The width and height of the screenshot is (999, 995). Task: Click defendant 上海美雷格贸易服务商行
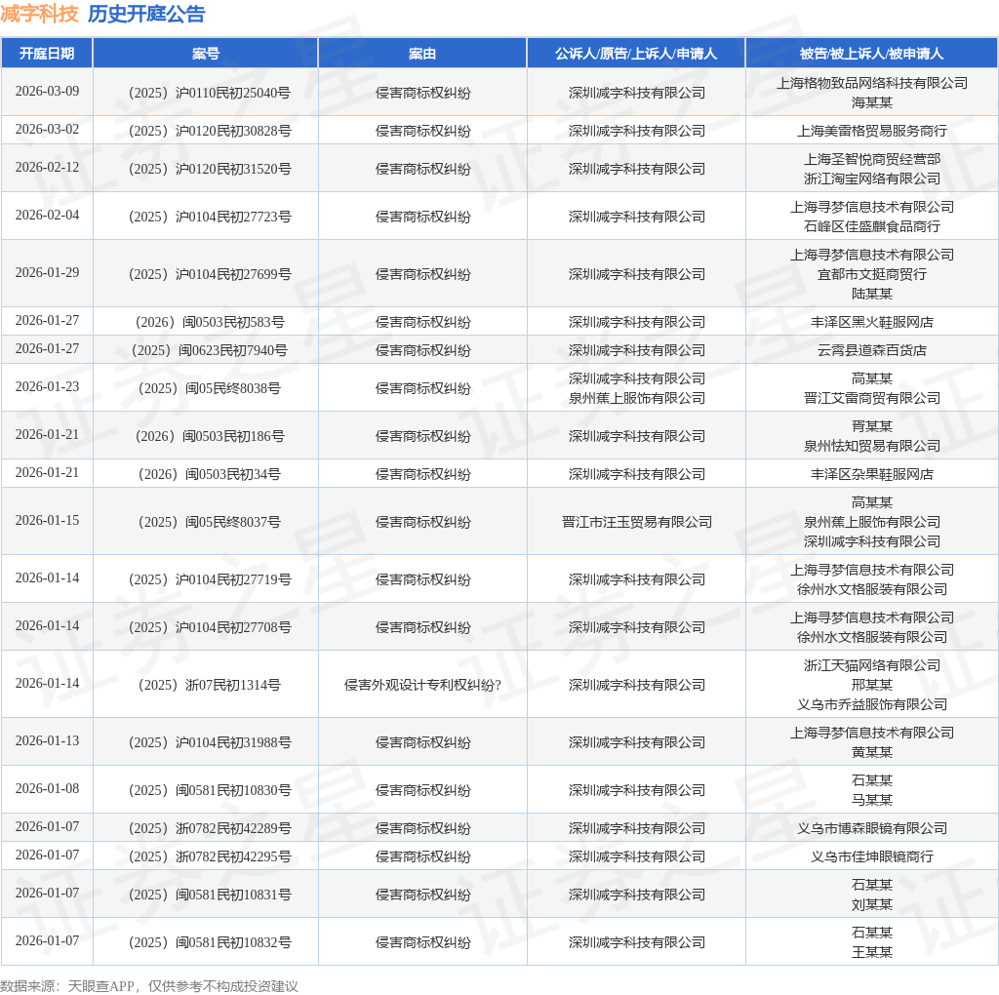871,132
